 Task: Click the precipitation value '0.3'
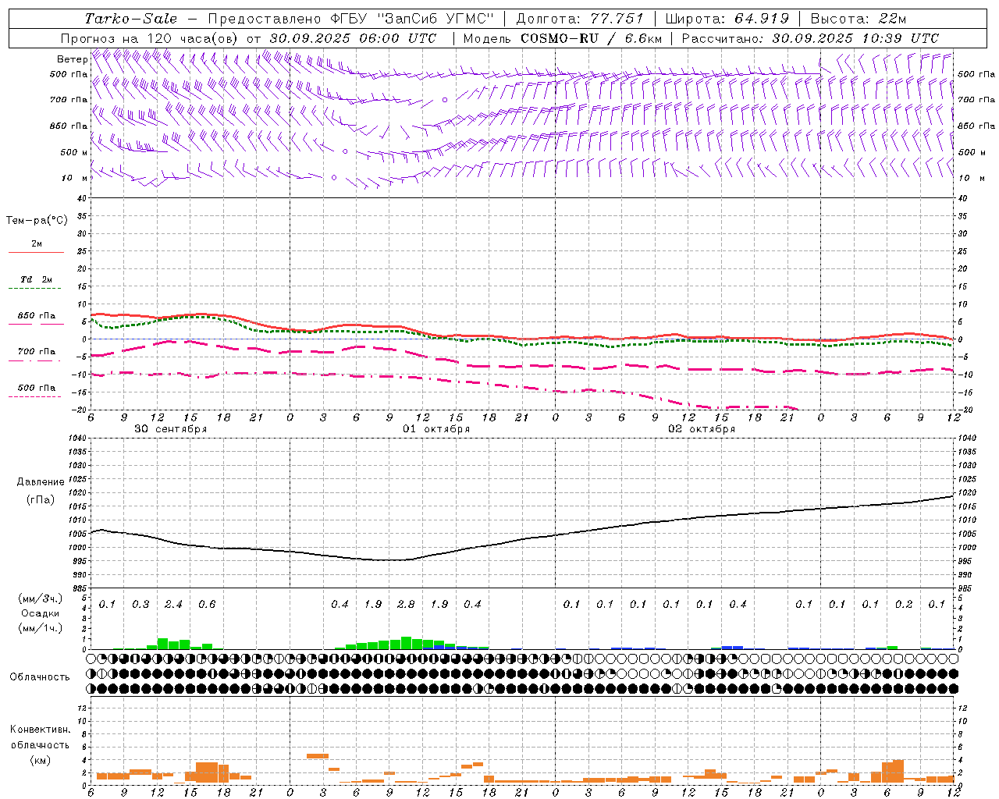[140, 605]
